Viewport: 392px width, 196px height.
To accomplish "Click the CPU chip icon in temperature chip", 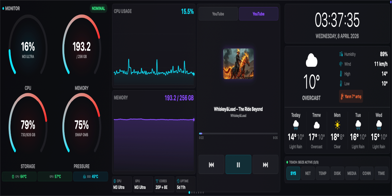I will [13, 177].
